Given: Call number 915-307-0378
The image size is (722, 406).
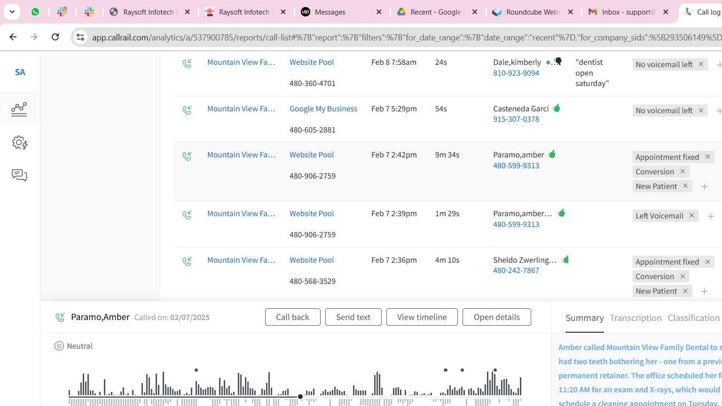Looking at the screenshot, I should 516,119.
